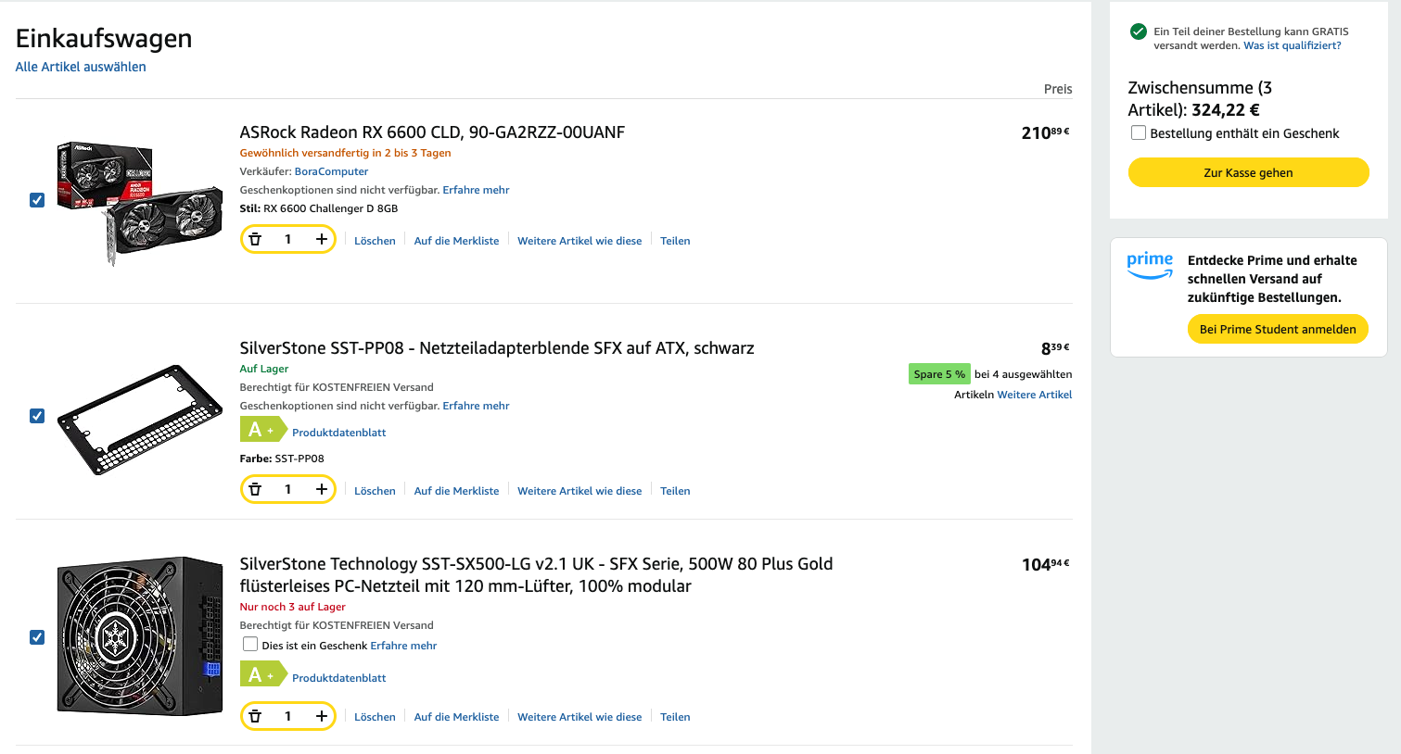The image size is (1401, 754).
Task: Click the Prime logo
Action: (x=1150, y=264)
